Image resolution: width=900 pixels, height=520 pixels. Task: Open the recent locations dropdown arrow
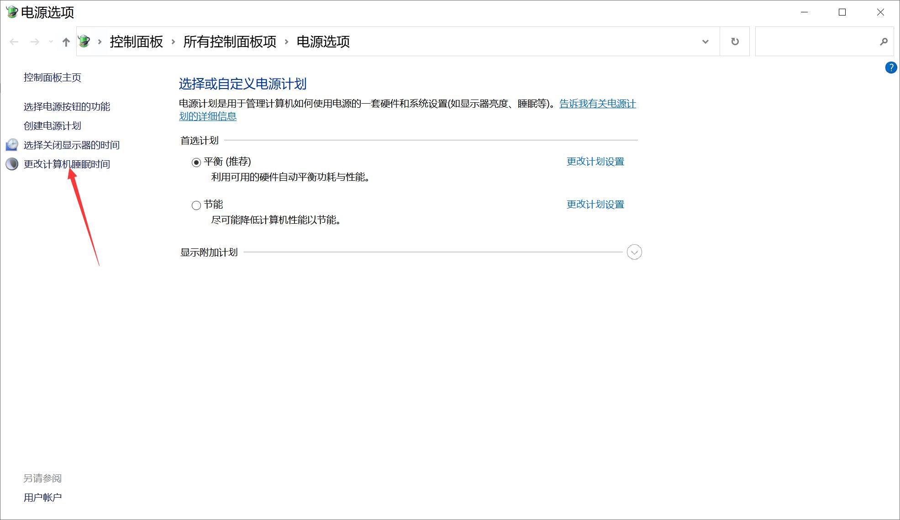51,42
